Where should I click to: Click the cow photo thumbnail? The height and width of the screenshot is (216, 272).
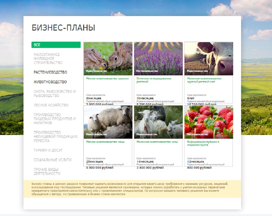tap(209, 58)
